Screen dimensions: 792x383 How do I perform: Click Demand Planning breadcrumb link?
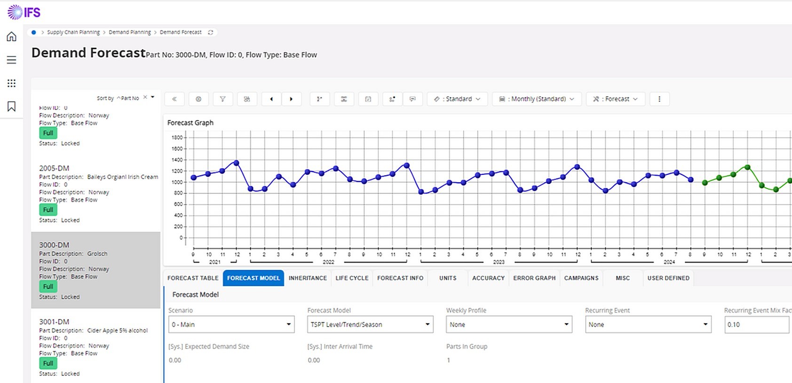tap(130, 32)
